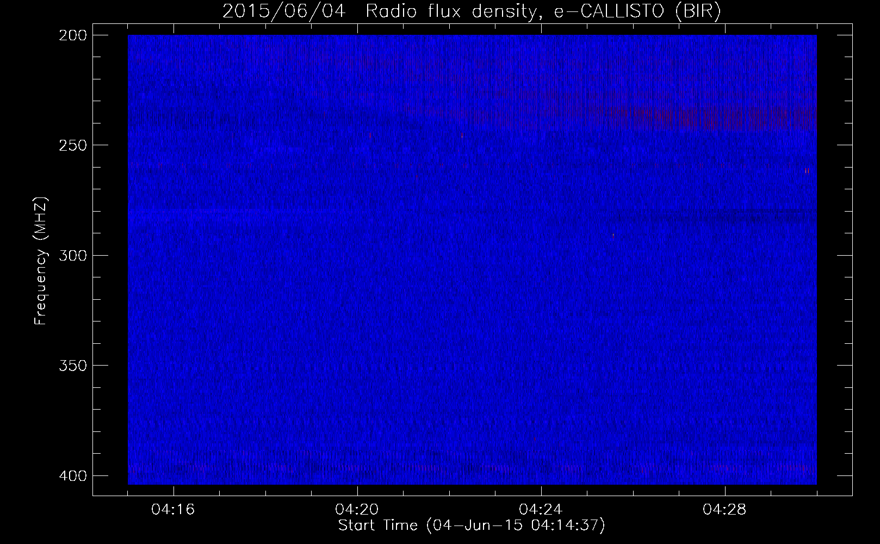Click the 04:28 time tick label
Viewport: 880px width, 544px height.
point(725,510)
